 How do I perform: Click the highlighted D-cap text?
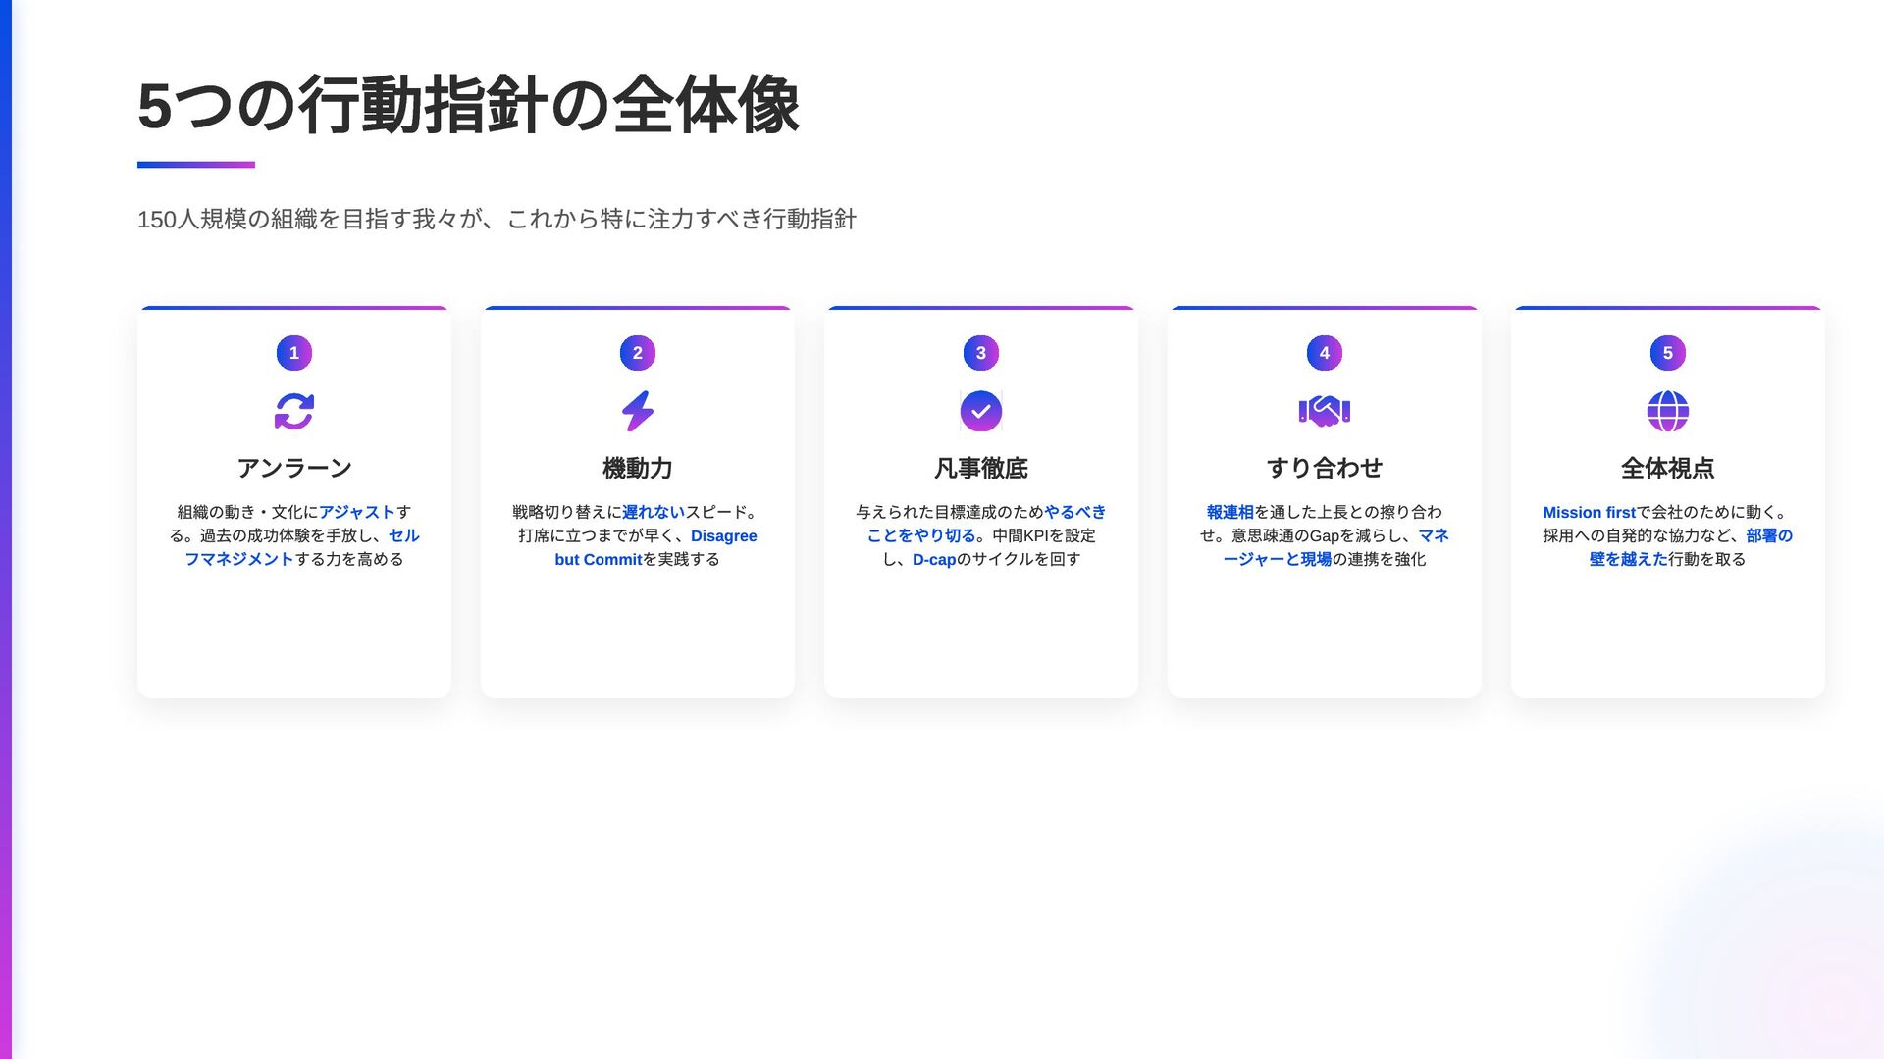pos(933,560)
